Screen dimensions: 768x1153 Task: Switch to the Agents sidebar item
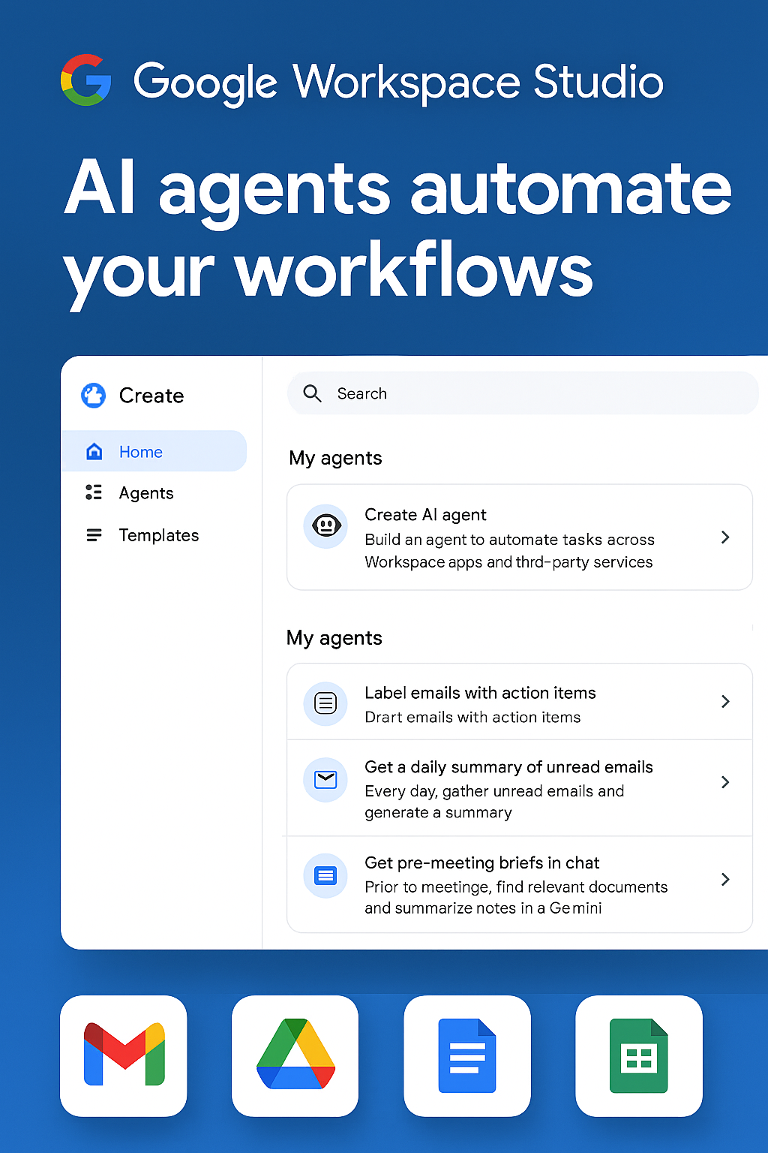click(x=145, y=492)
